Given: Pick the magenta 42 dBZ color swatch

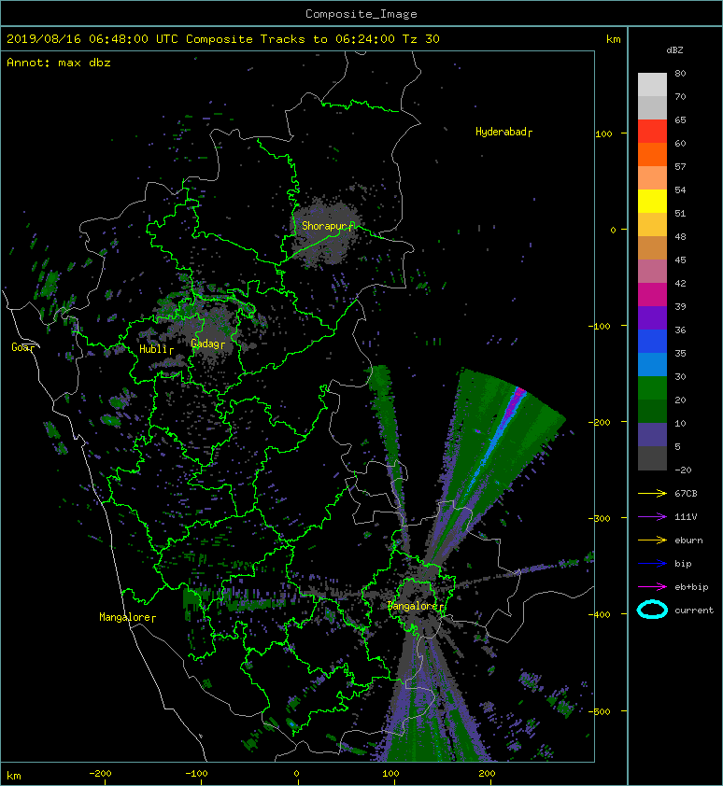Looking at the screenshot, I should [652, 294].
